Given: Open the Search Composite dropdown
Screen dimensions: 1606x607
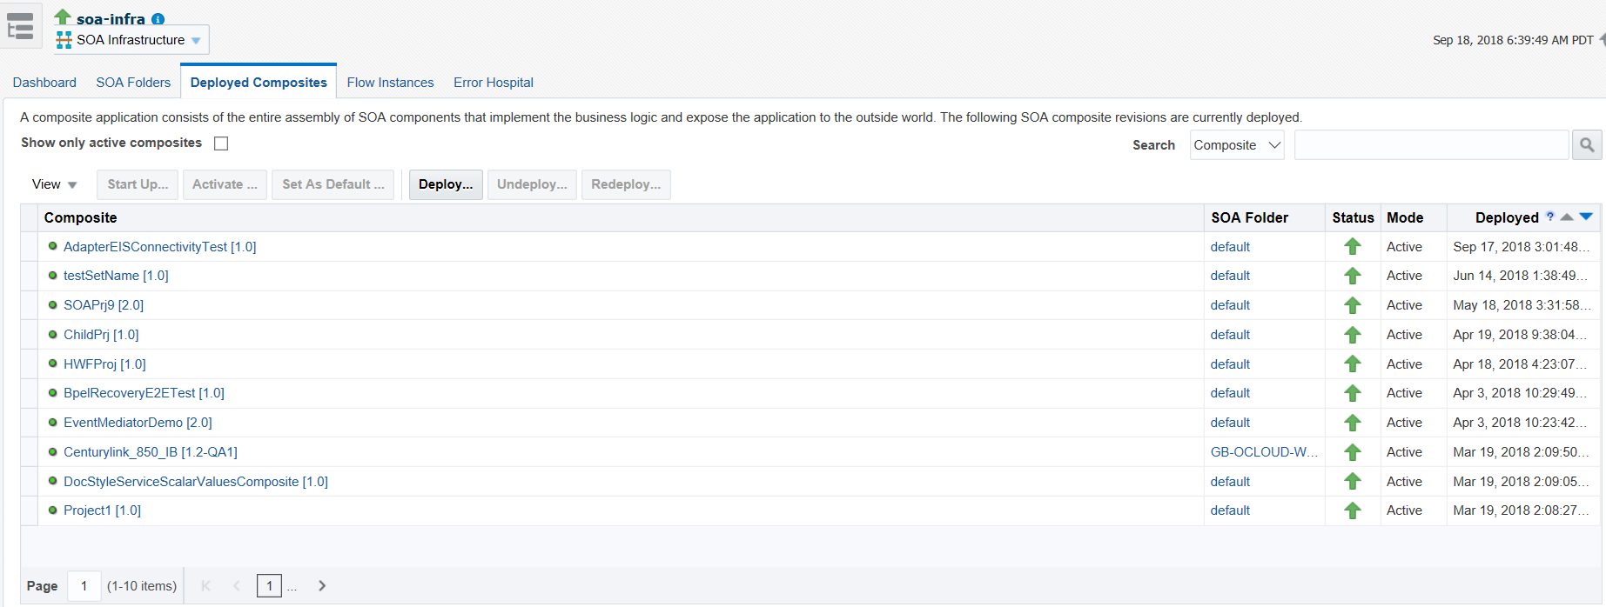Looking at the screenshot, I should pos(1237,145).
